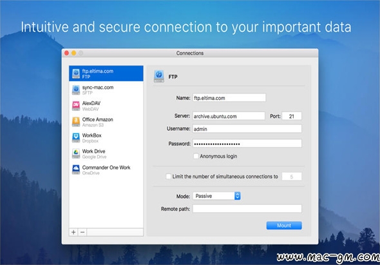Select the Office Amazon S3 icon

click(x=76, y=122)
